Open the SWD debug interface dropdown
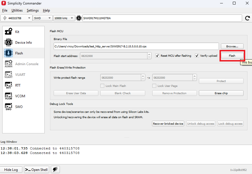This screenshot has width=252, height=174. [42, 18]
